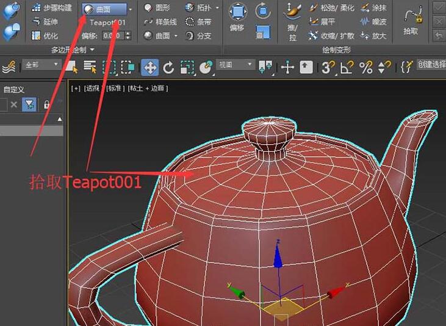446x326 pixels.
Task: Activate the select object cursor tool
Action: pyautogui.click(x=72, y=67)
